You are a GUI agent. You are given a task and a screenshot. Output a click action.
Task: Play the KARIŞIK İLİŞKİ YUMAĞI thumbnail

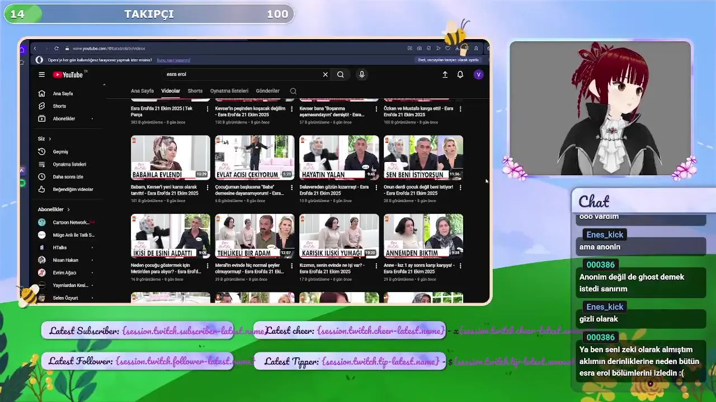tap(339, 236)
